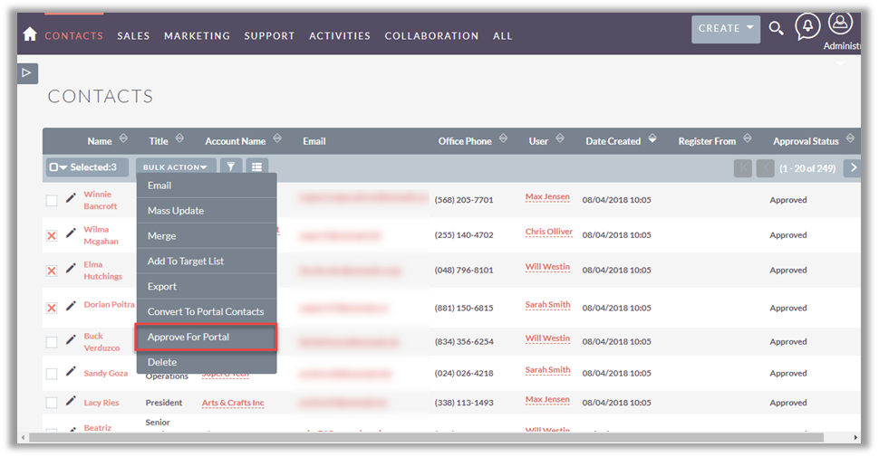Open Max Jensen user link

tap(547, 197)
